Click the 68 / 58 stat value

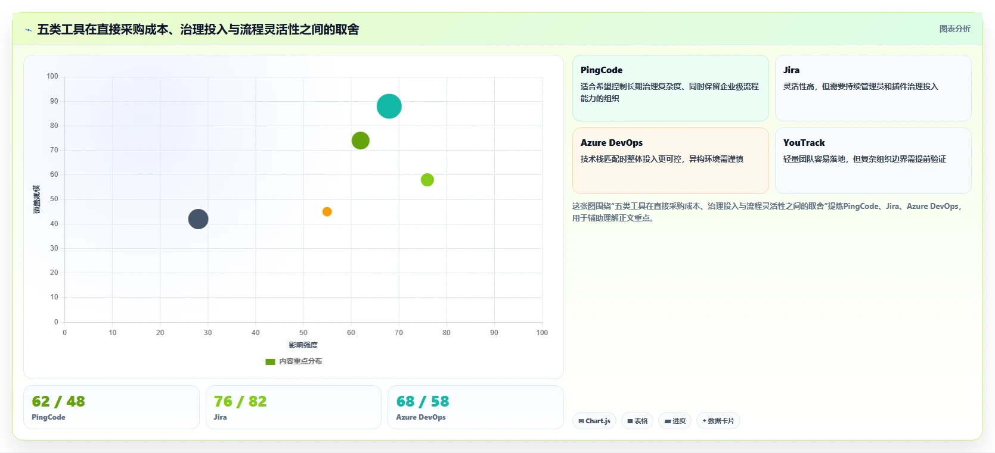423,401
